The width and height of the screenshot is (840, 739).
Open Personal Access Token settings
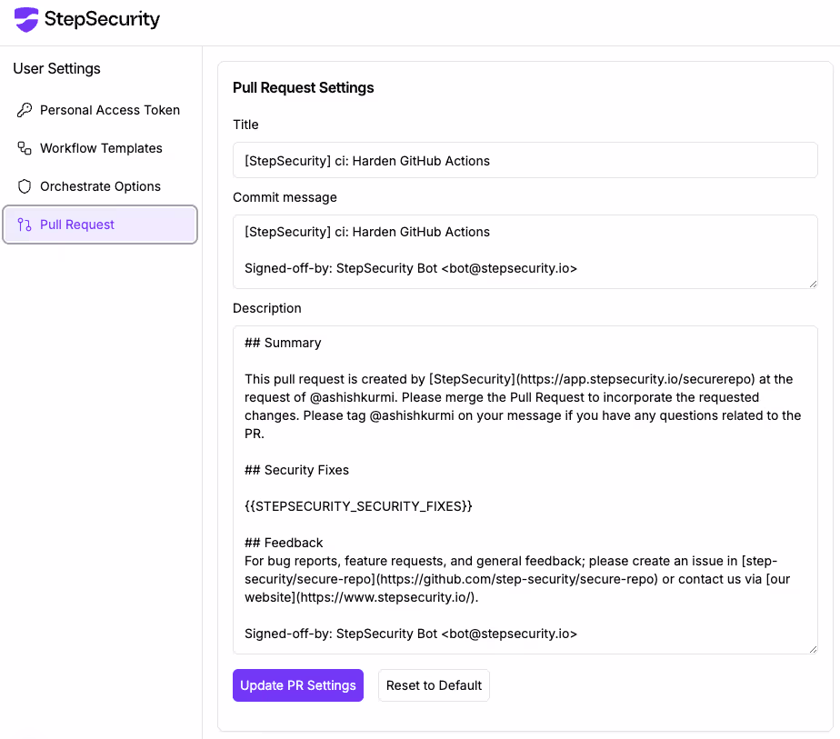(100, 110)
